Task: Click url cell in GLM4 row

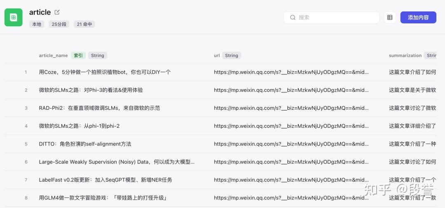Action: (x=291, y=198)
